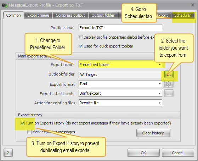The image size is (198, 161).
Task: Uncheck Used for quick export toolbar
Action: point(81,46)
